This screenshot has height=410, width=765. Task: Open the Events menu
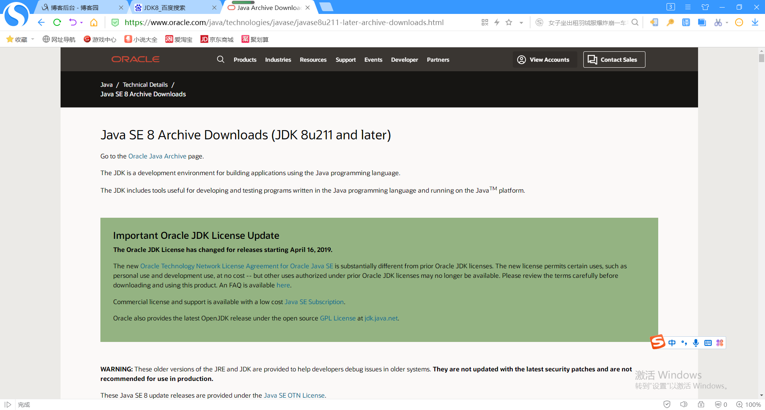click(373, 60)
